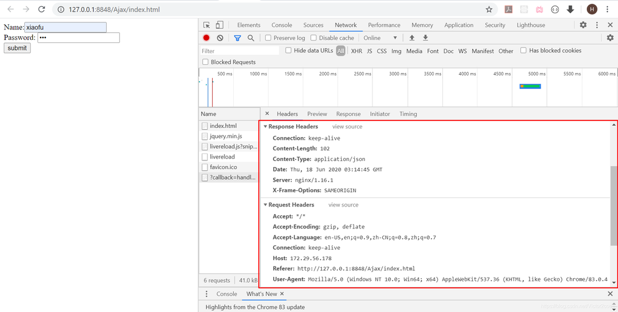This screenshot has height=312, width=618.
Task: Open the console drawer menu dots
Action: pyautogui.click(x=206, y=294)
